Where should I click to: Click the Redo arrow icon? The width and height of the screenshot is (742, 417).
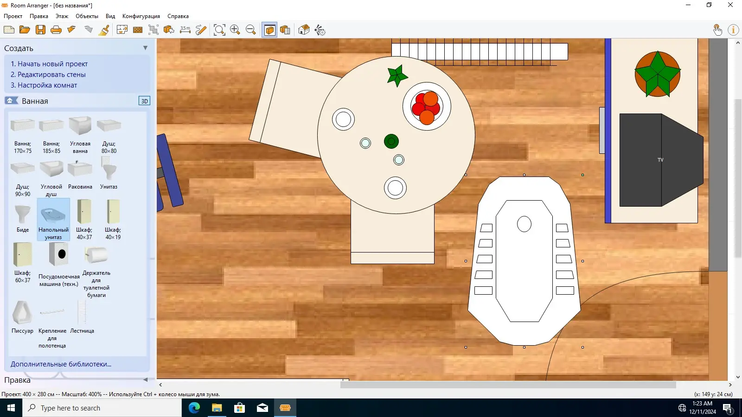pyautogui.click(x=88, y=30)
